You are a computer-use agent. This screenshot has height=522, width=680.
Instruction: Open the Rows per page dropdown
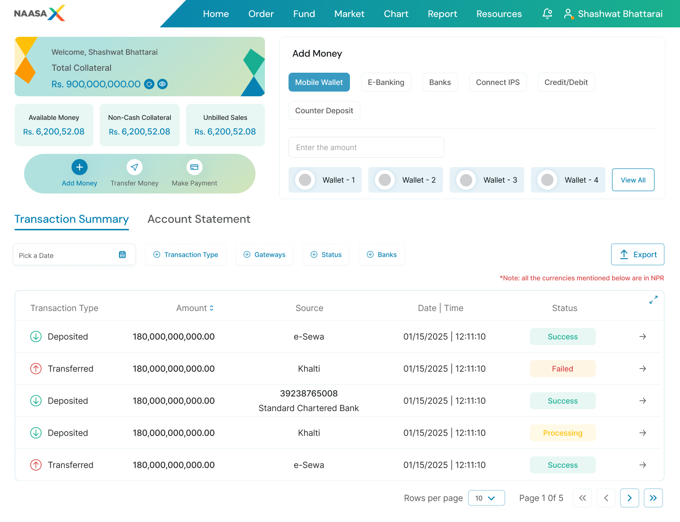click(x=486, y=498)
